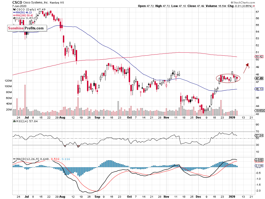The height and width of the screenshot is (199, 265).
Task: Click the 'High 47.72' value
Action: 162,6
